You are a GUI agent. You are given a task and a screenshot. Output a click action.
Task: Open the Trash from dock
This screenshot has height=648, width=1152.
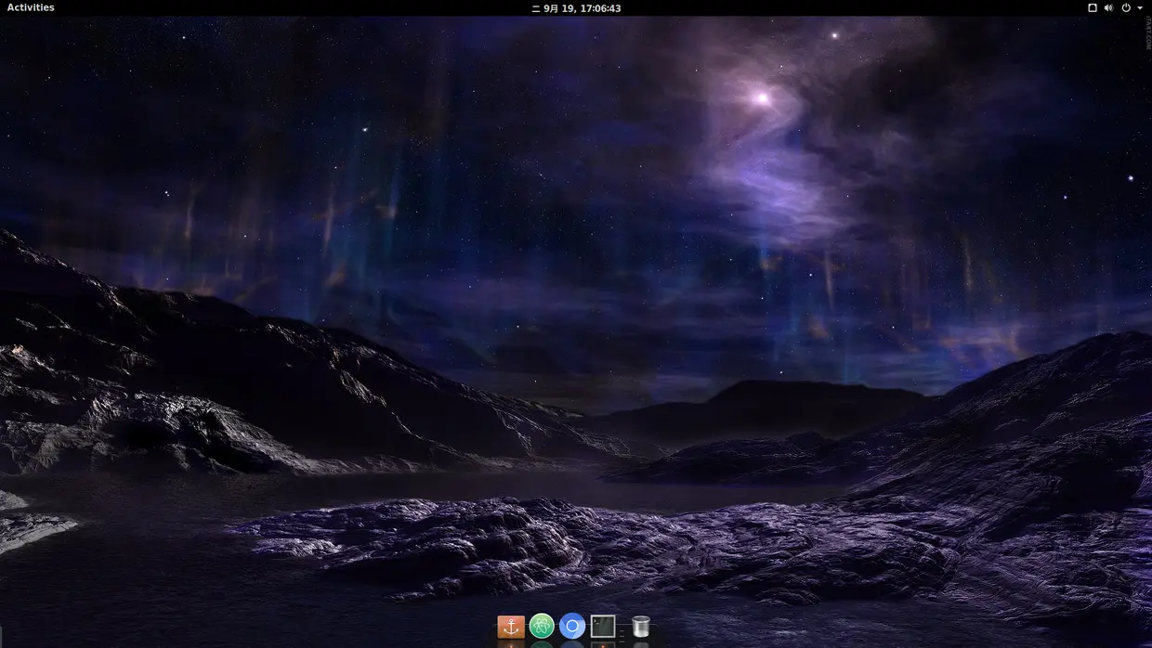[641, 627]
